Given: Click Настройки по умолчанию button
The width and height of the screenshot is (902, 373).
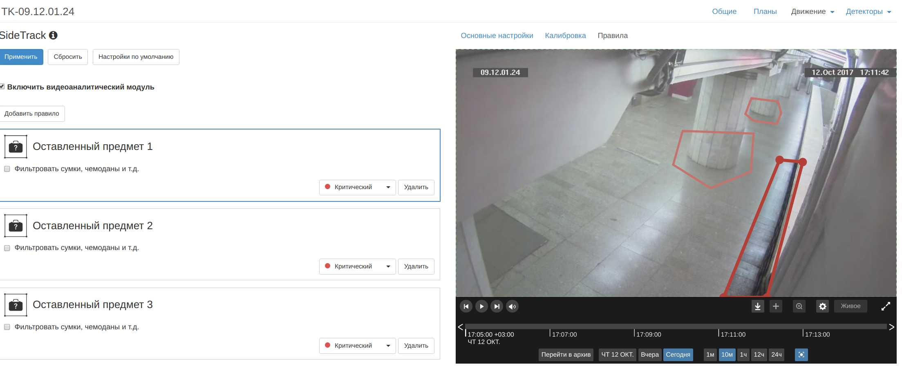Looking at the screenshot, I should coord(136,57).
